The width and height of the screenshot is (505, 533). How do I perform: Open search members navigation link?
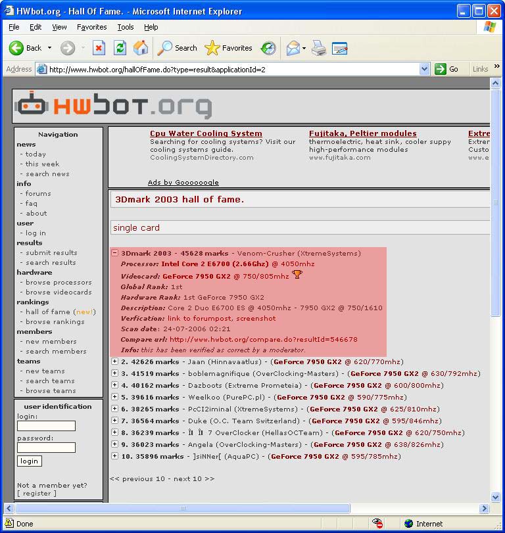coord(56,351)
